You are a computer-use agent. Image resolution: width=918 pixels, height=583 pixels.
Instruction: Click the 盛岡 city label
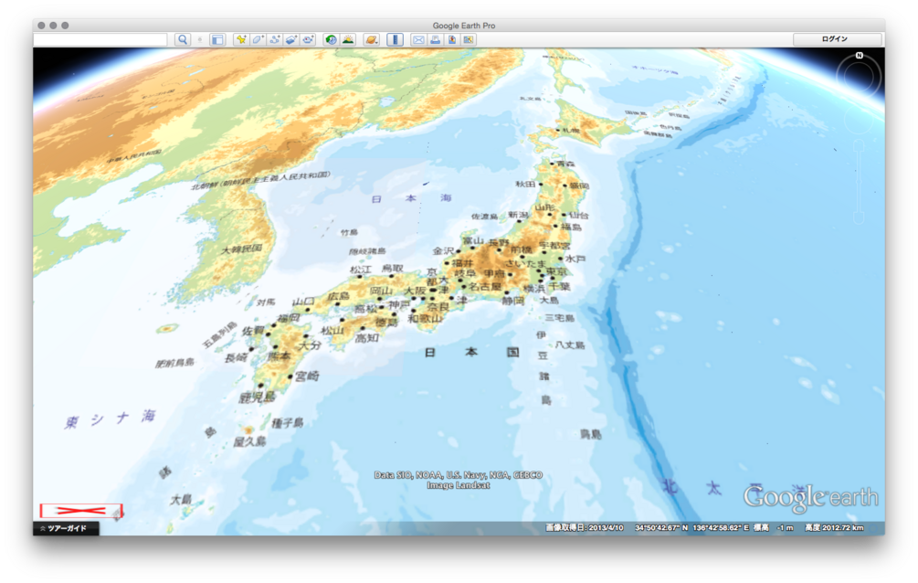(x=579, y=185)
